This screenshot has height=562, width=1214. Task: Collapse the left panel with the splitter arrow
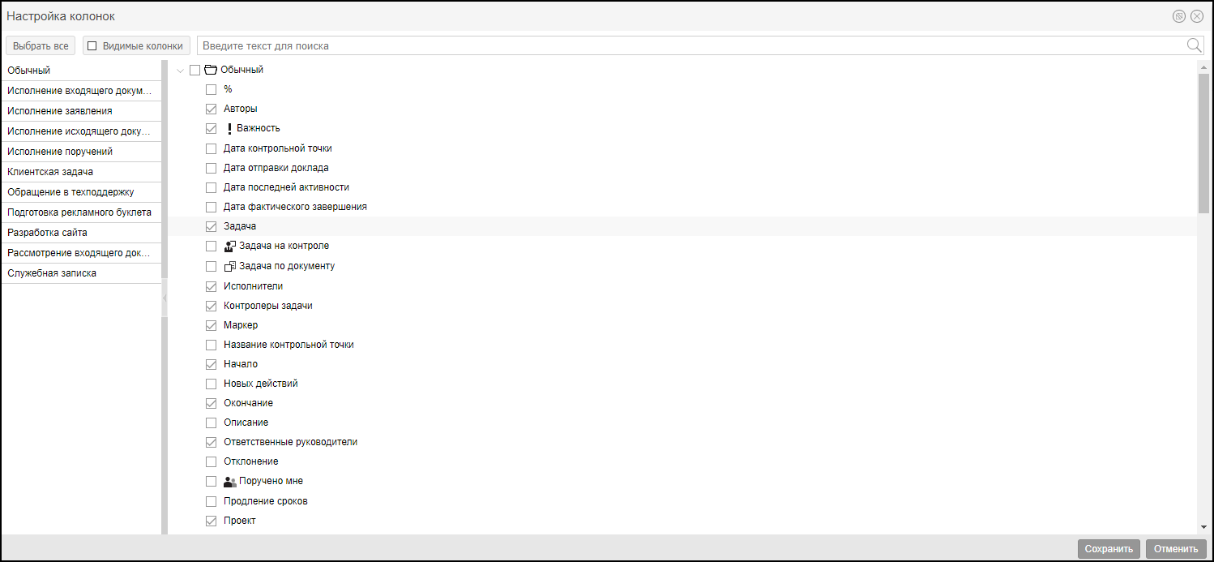coord(165,298)
